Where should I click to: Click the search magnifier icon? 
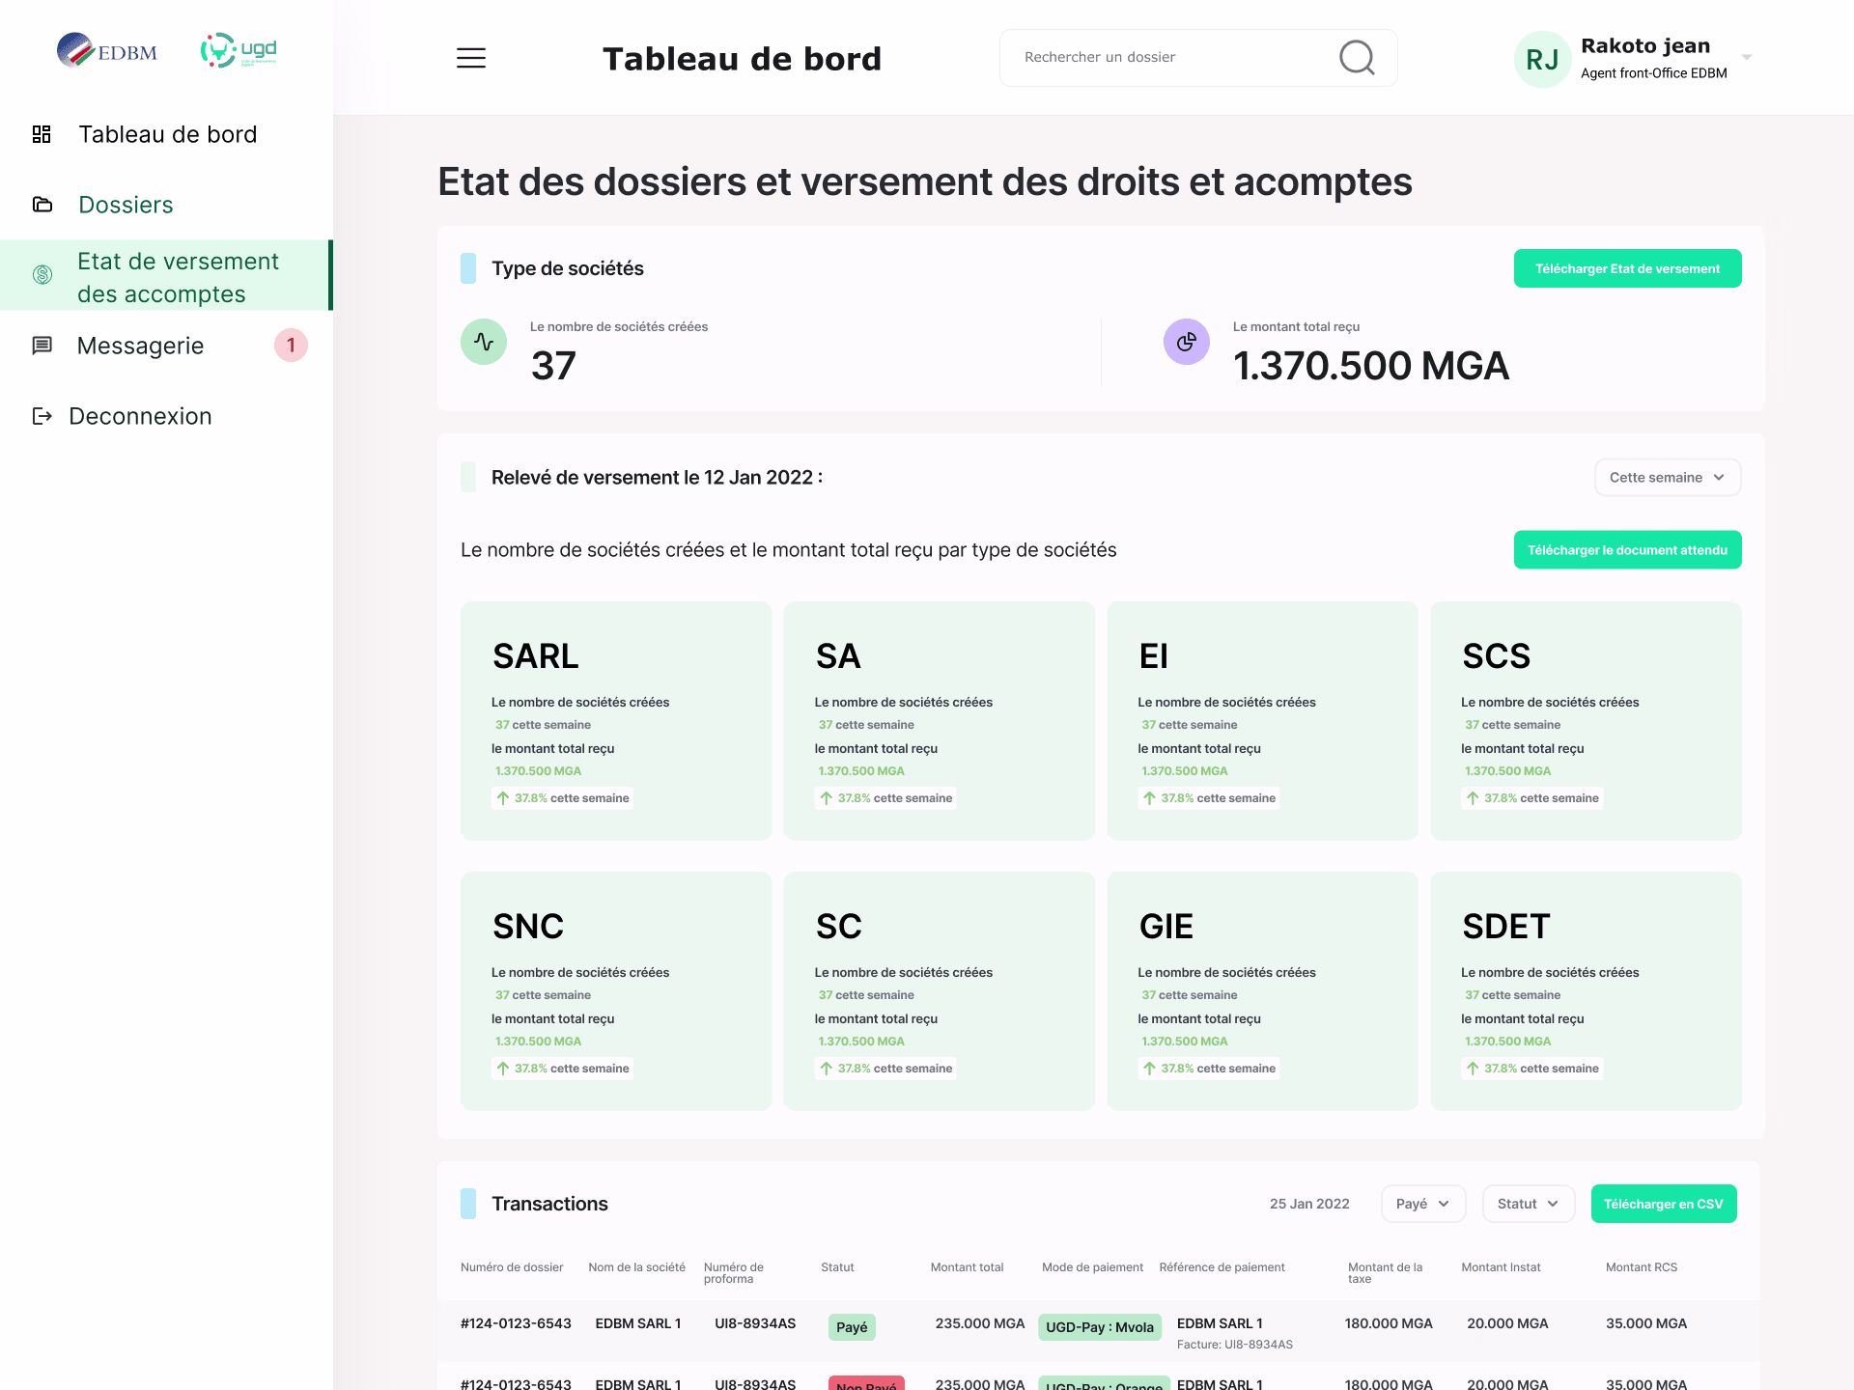[1356, 58]
